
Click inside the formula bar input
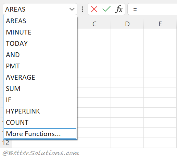point(152,9)
